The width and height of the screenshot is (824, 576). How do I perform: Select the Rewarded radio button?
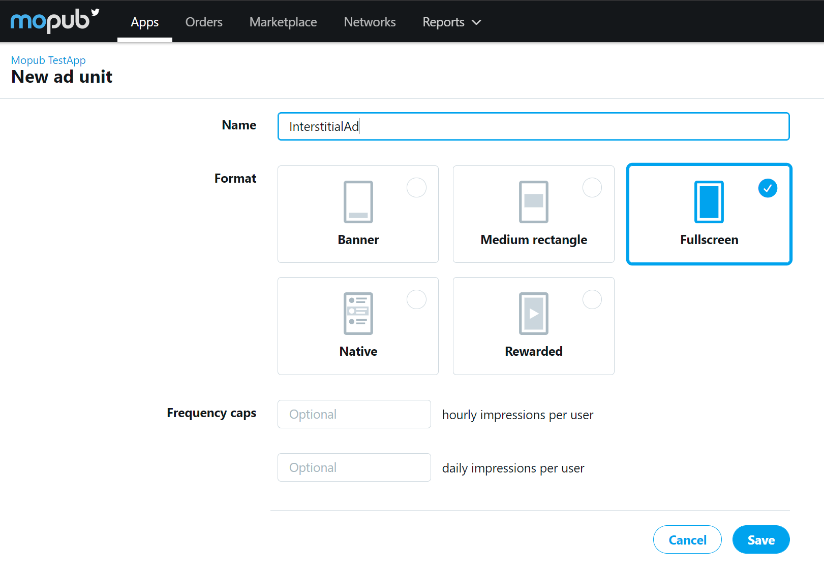592,299
